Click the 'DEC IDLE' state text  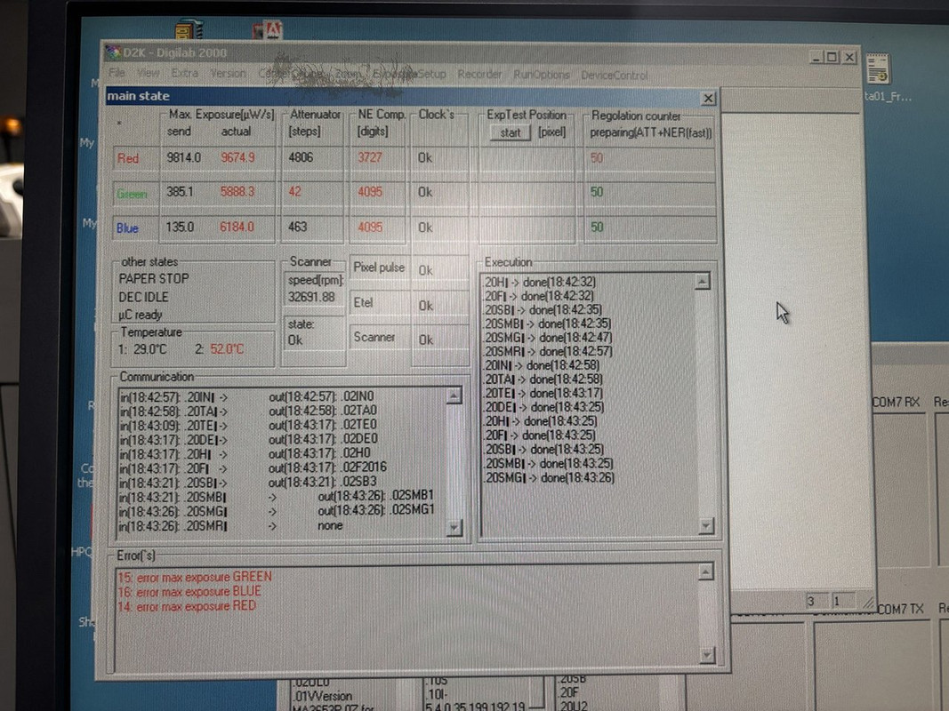point(143,298)
